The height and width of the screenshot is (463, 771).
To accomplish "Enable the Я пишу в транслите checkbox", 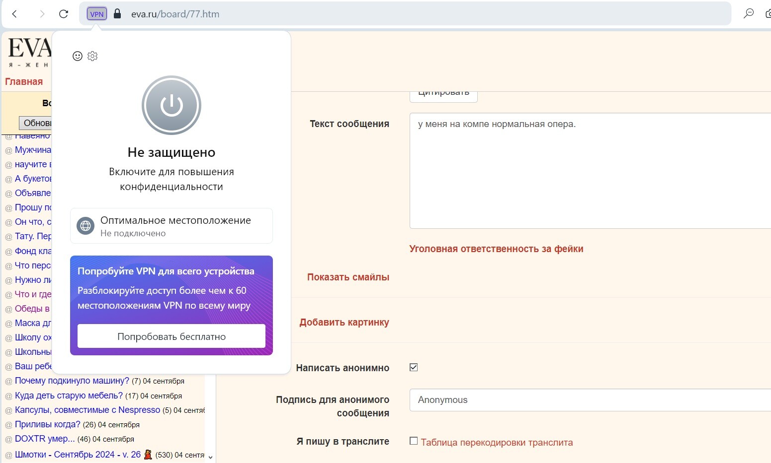I will click(x=414, y=441).
